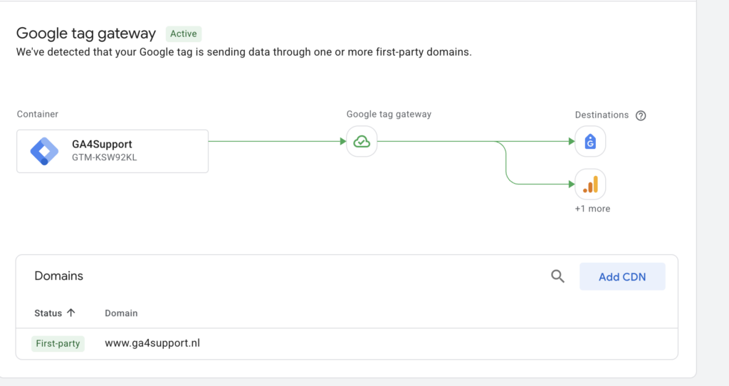Click the Domains section heading
Viewport: 729px width, 386px height.
tap(58, 276)
